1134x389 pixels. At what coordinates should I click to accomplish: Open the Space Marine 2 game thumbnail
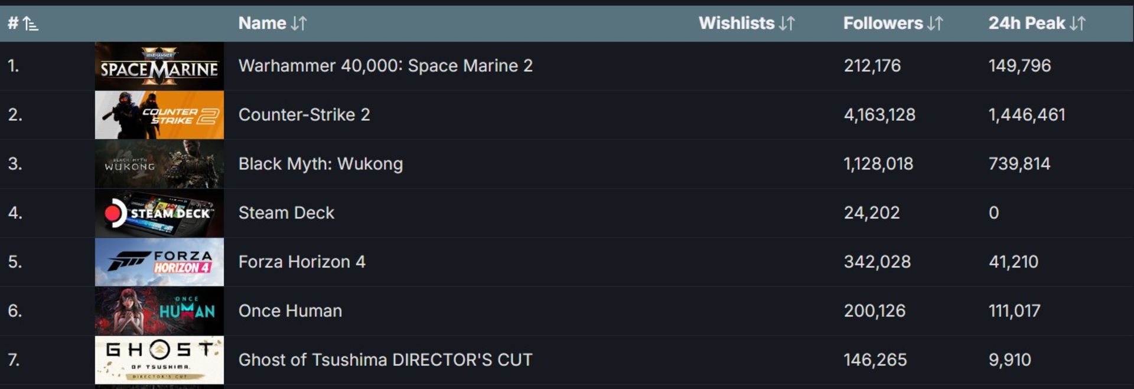tap(159, 66)
